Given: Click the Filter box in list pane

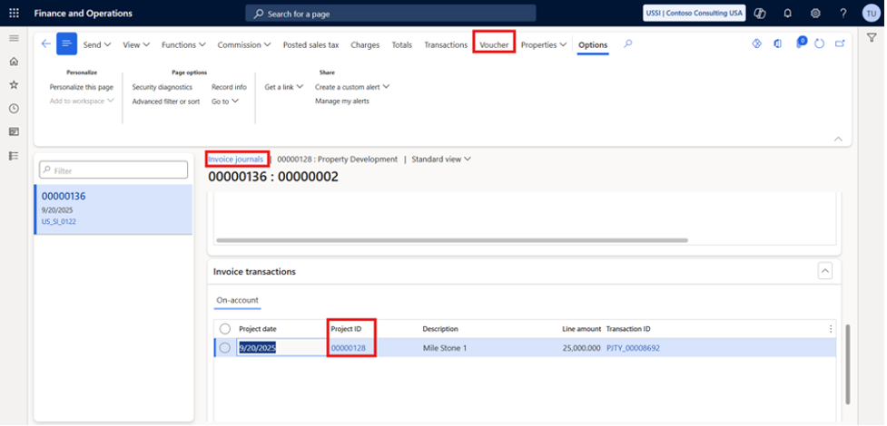Looking at the screenshot, I should 113,170.
